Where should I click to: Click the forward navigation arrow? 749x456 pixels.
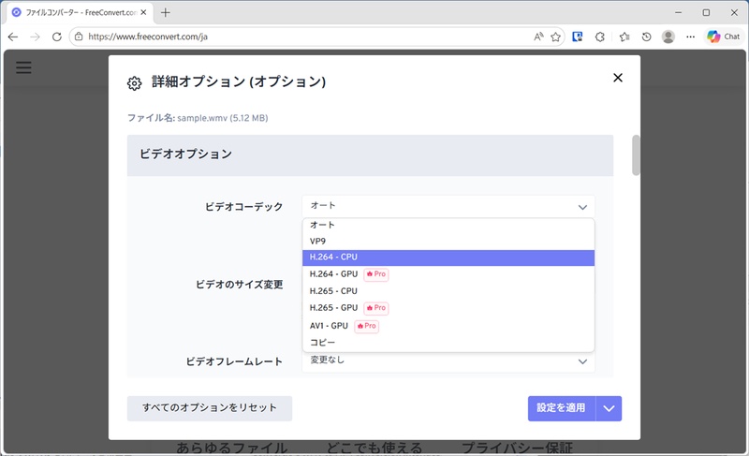35,37
